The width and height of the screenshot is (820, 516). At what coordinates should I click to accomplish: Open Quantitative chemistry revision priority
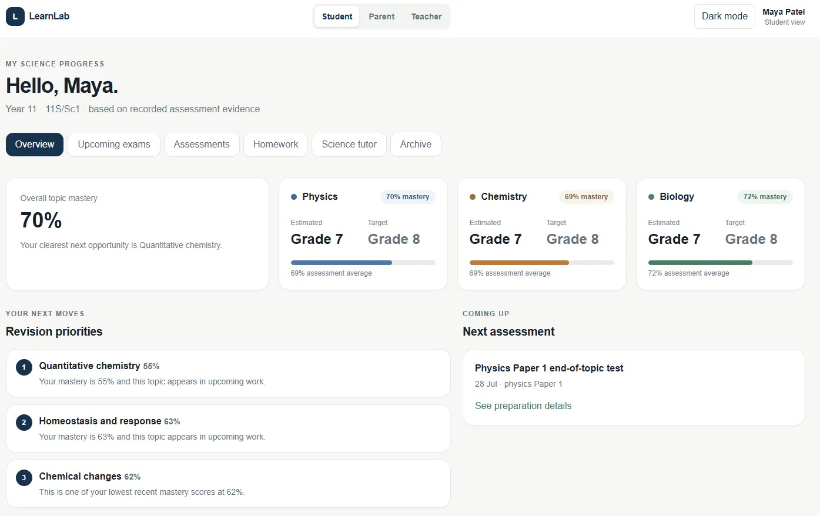tap(228, 373)
